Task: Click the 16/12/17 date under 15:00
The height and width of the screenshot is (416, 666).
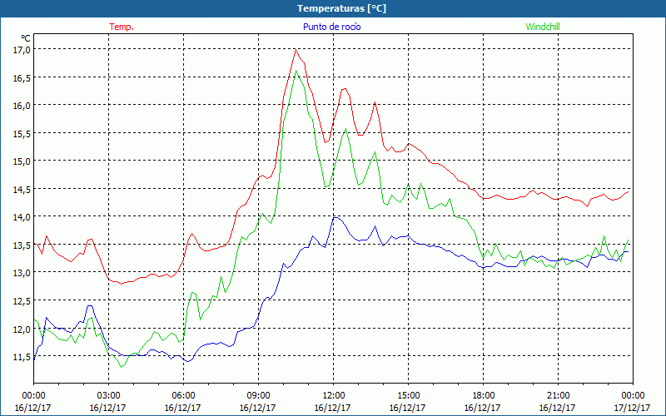Action: point(407,408)
